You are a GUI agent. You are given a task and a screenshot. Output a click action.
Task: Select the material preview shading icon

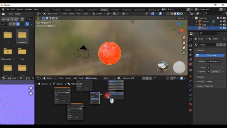pyautogui.click(x=178, y=14)
